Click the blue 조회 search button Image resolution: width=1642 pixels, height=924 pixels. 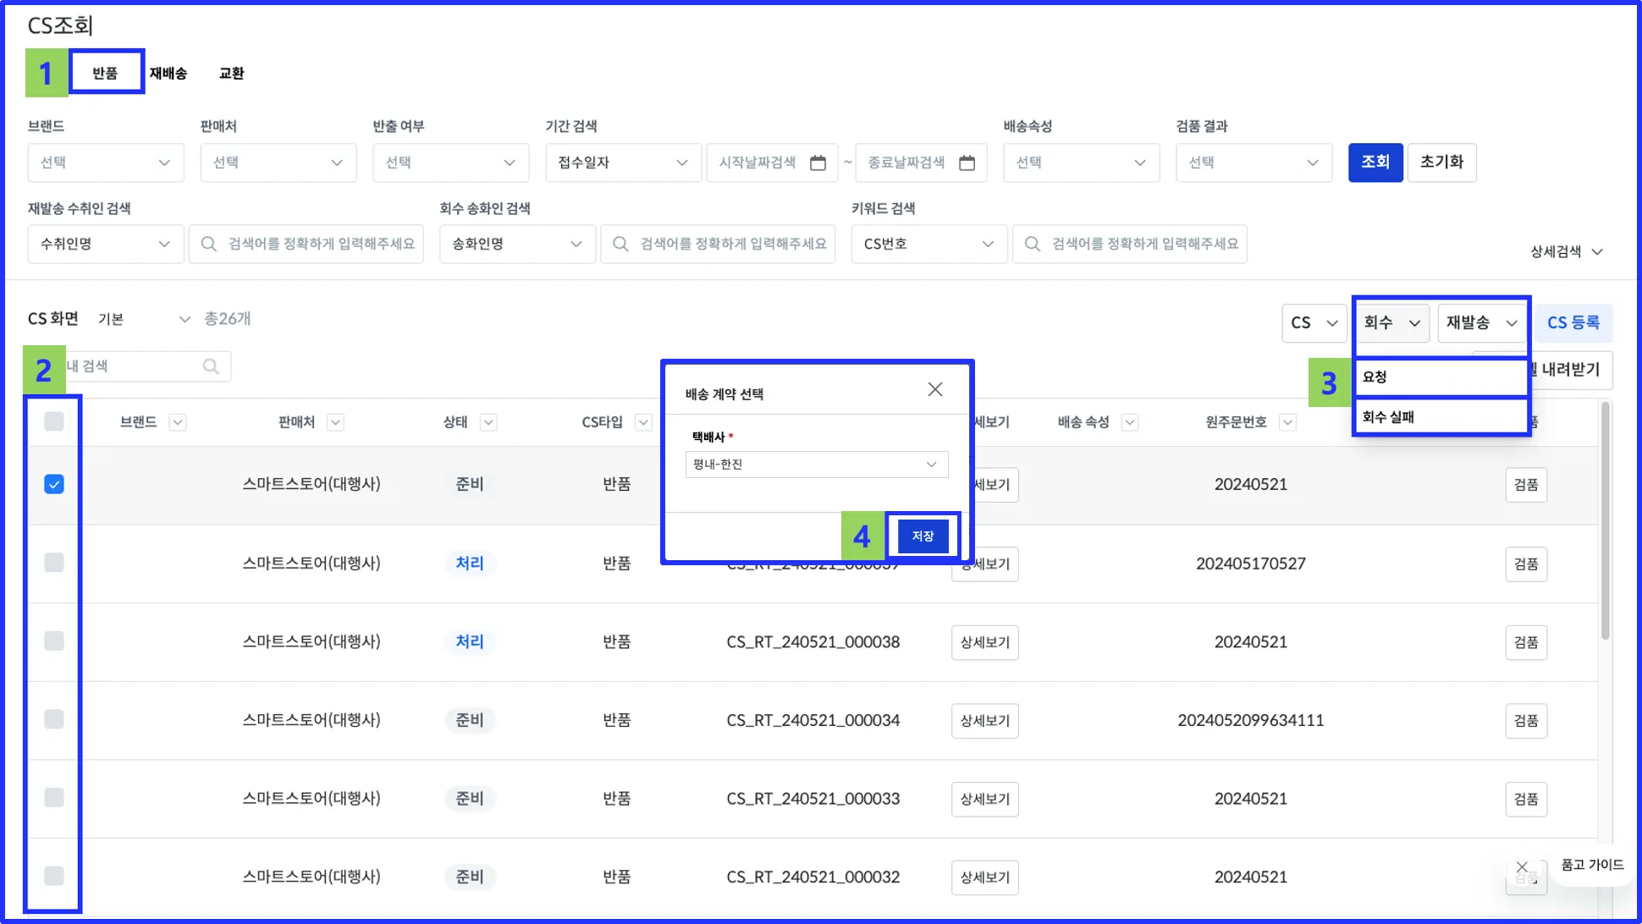point(1375,162)
